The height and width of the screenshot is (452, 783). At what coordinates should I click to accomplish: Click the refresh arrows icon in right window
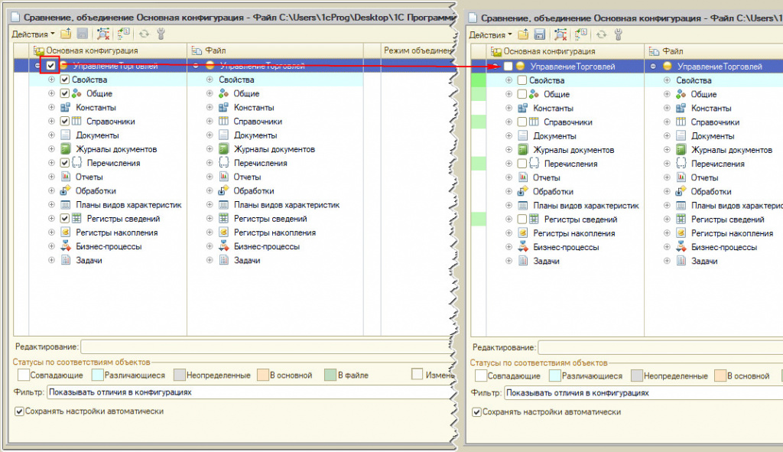(602, 34)
